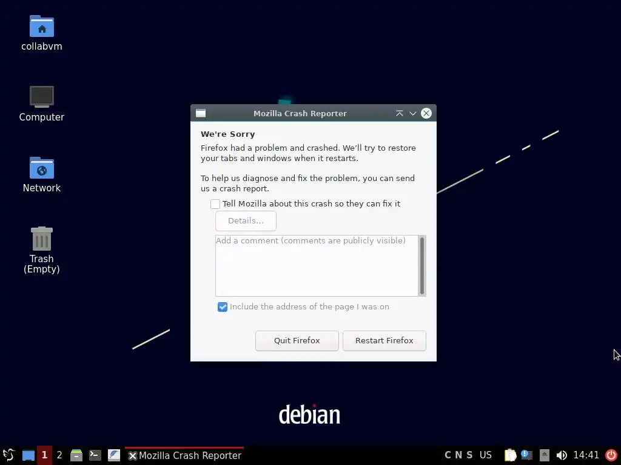Launch the feather text editor quicklaunch icon

click(114, 455)
